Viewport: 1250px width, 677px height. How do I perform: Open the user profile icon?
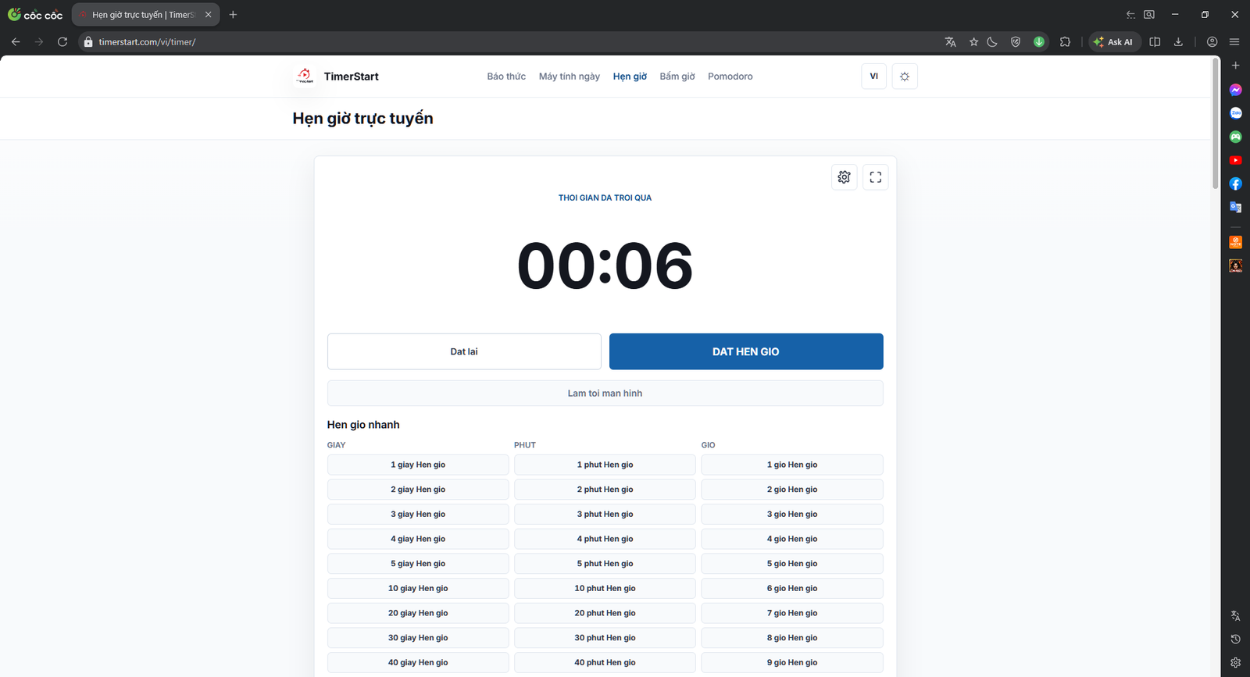tap(1212, 42)
